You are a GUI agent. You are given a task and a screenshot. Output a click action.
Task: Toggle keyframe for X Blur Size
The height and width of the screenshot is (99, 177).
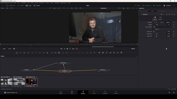pos(174,32)
